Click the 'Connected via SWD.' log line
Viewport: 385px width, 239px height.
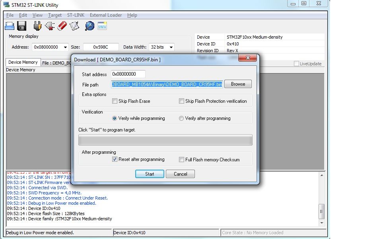click(37, 188)
